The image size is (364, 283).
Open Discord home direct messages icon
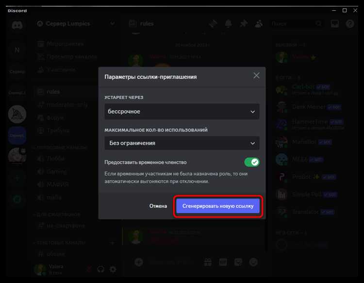[x=17, y=25]
